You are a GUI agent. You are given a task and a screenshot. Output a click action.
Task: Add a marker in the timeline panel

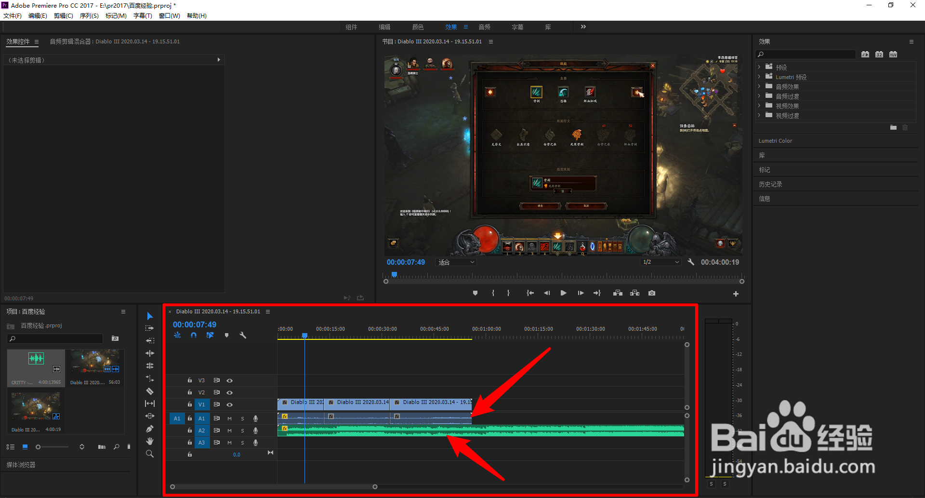226,335
